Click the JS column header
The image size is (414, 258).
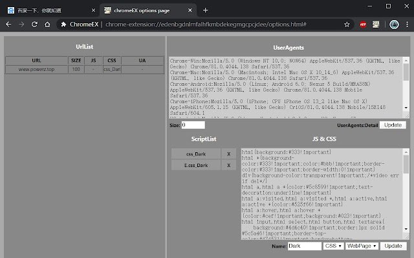[x=93, y=61]
